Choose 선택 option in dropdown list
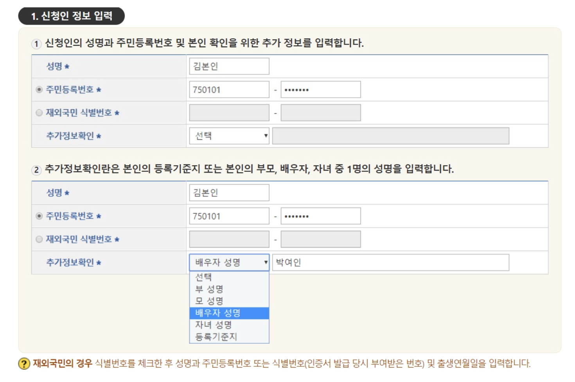The image size is (575, 382). (x=229, y=277)
